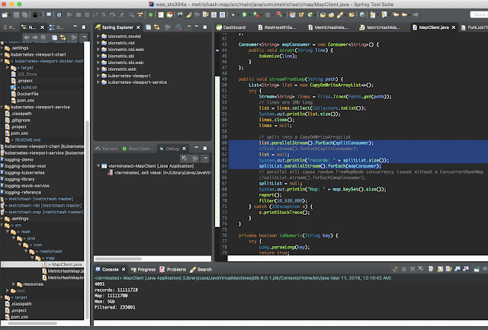Select MapClient.java in the navigator tree
The height and width of the screenshot is (330, 488).
66,263
